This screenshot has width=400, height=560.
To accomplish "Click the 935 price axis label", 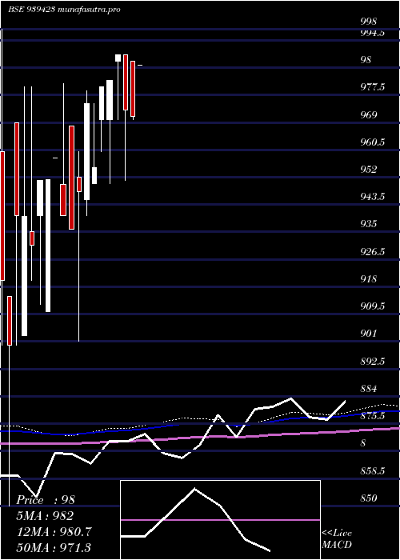I will point(368,224).
